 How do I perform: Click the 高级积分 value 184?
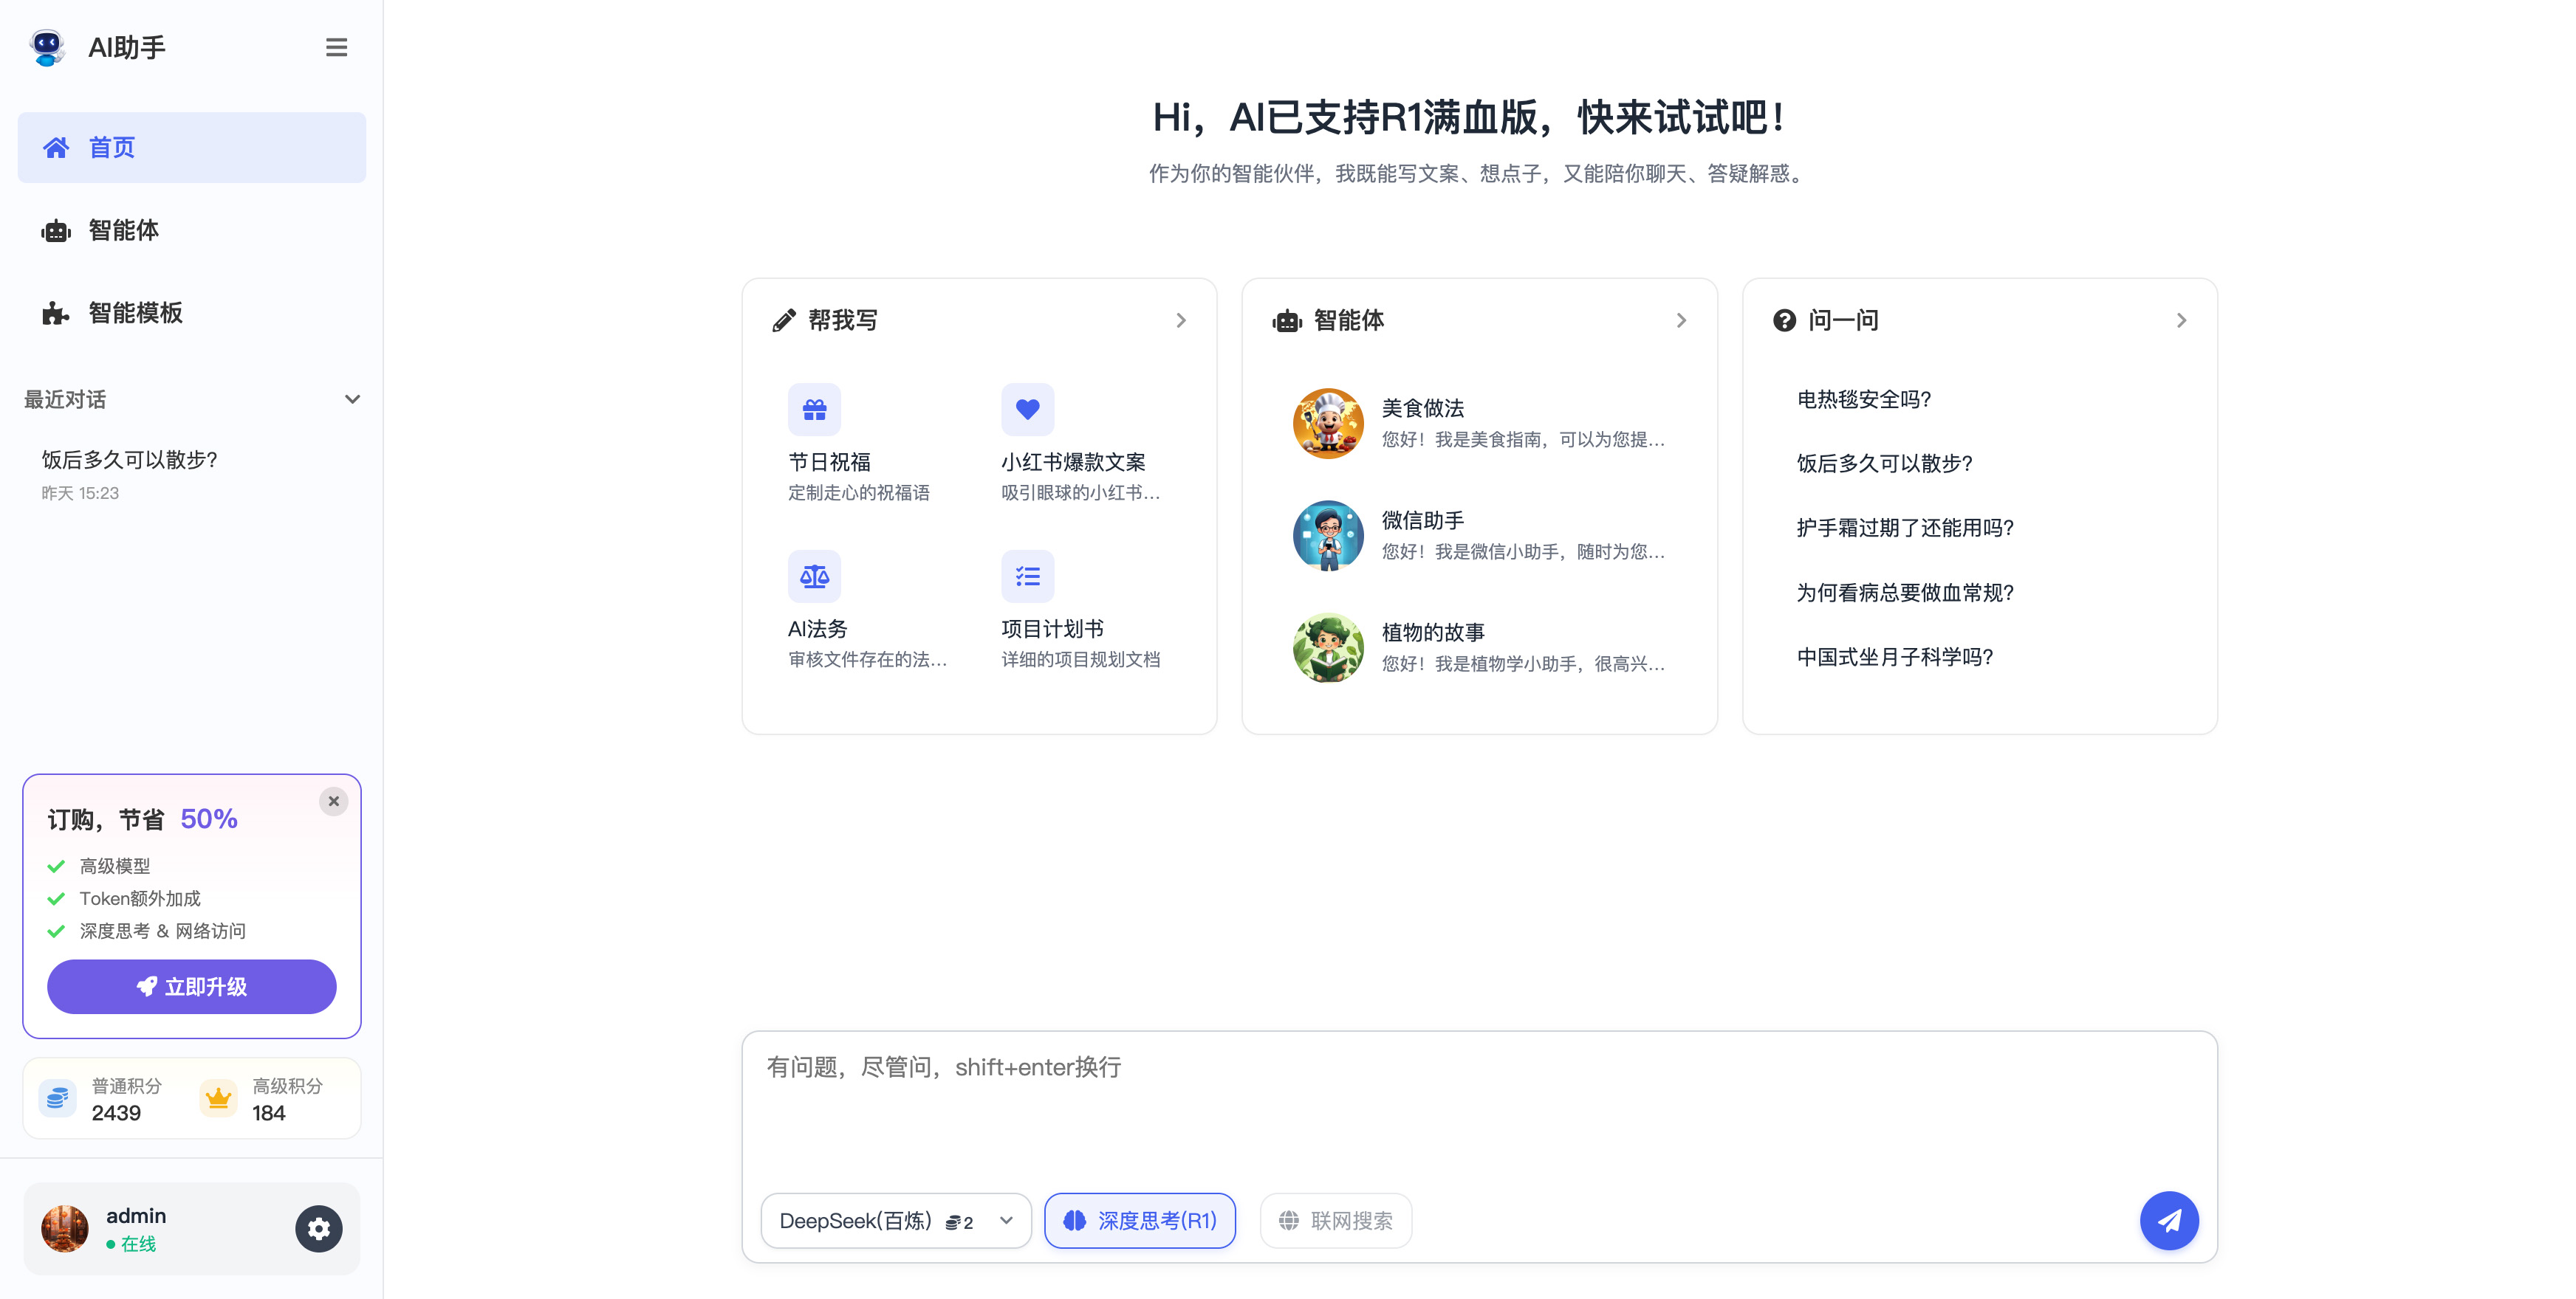(x=268, y=1113)
